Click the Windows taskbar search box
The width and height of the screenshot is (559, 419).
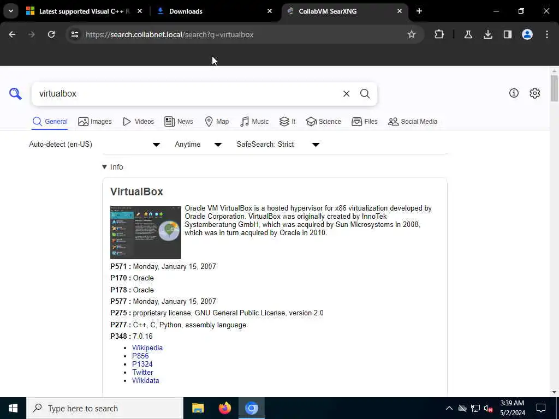[105, 408]
